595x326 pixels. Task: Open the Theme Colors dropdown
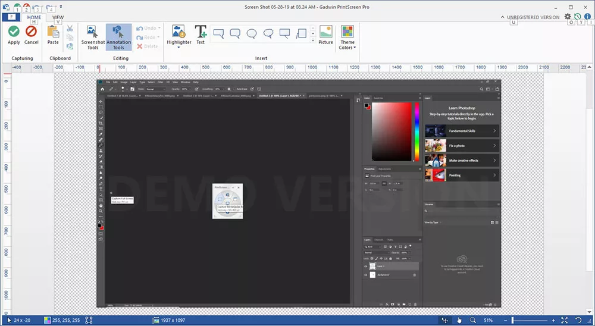tap(347, 37)
